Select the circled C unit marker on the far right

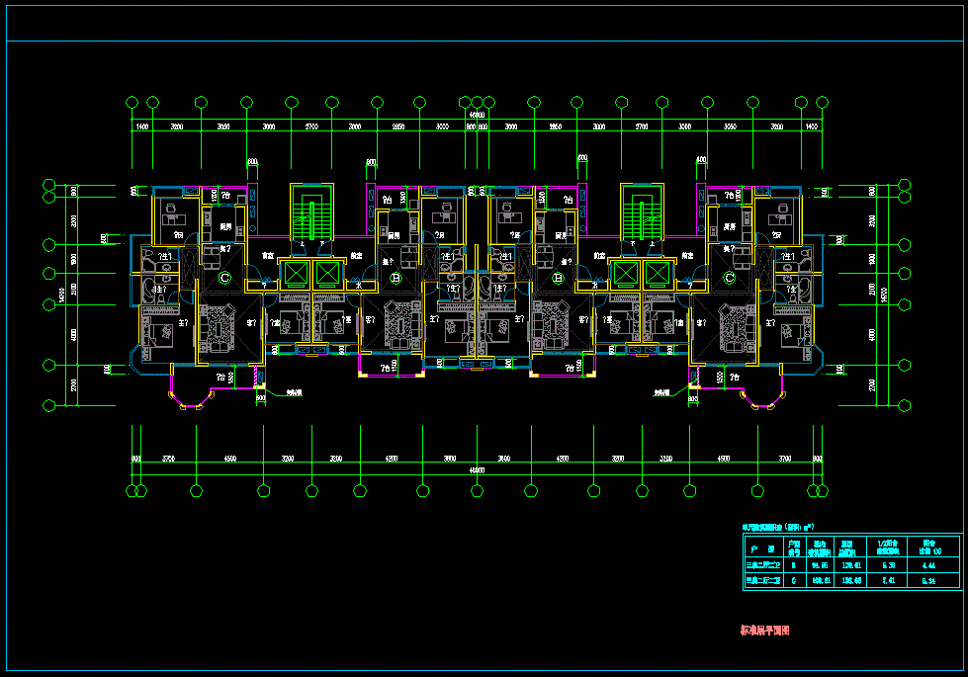coord(730,280)
